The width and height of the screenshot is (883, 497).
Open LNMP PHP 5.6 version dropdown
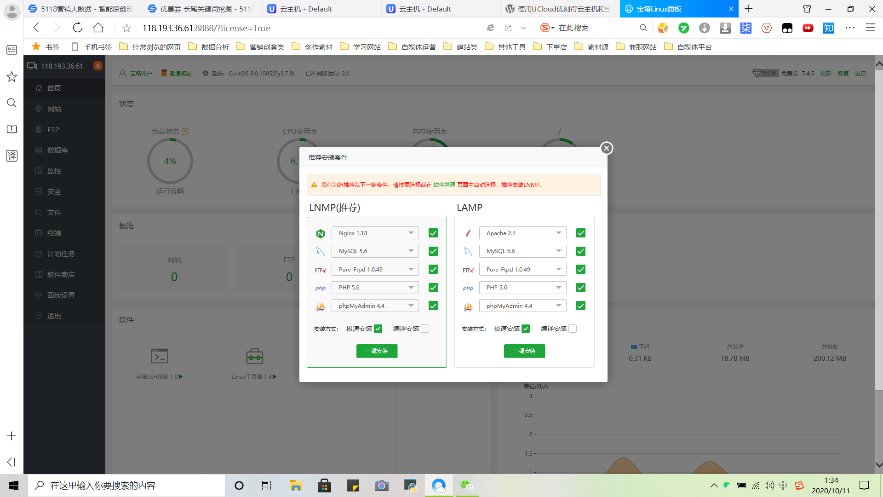coord(375,288)
